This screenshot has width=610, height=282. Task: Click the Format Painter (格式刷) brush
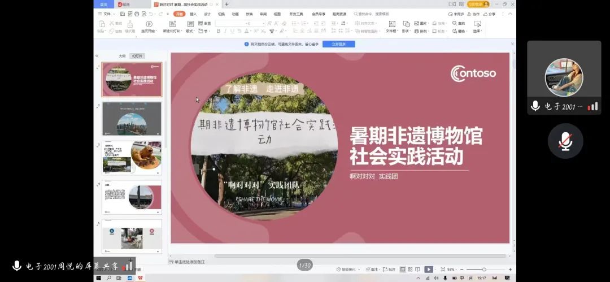pos(130,25)
